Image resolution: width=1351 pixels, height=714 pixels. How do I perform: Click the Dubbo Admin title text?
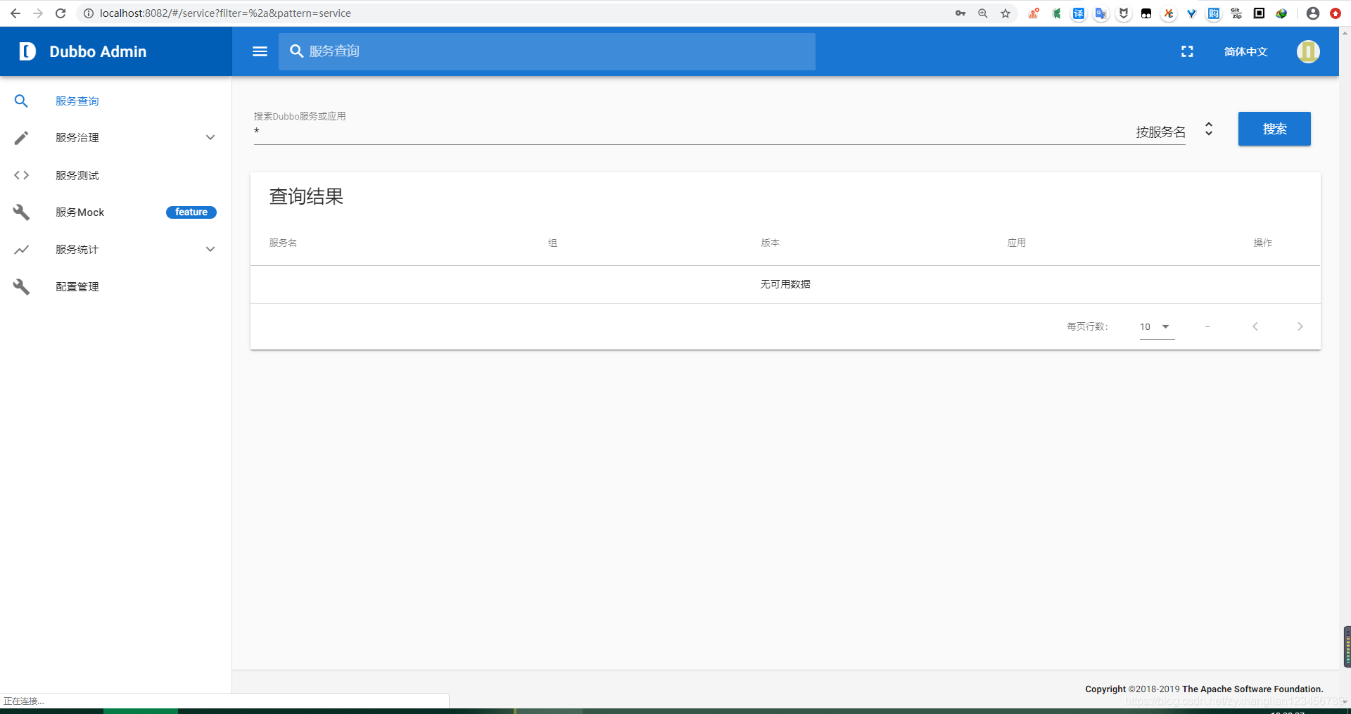[98, 51]
